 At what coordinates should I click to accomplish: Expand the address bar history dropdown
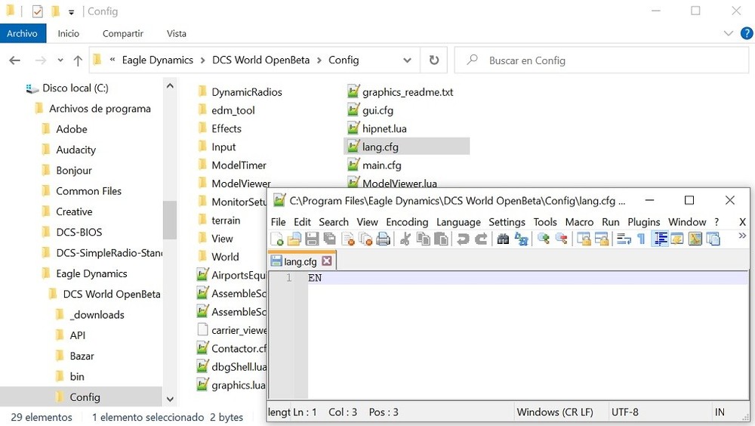pos(408,60)
